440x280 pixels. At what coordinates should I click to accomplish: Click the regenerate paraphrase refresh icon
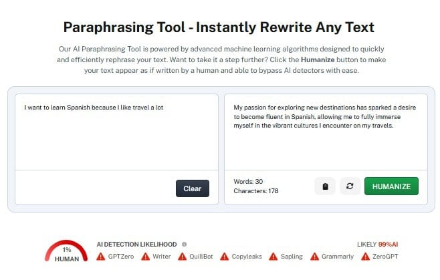349,186
